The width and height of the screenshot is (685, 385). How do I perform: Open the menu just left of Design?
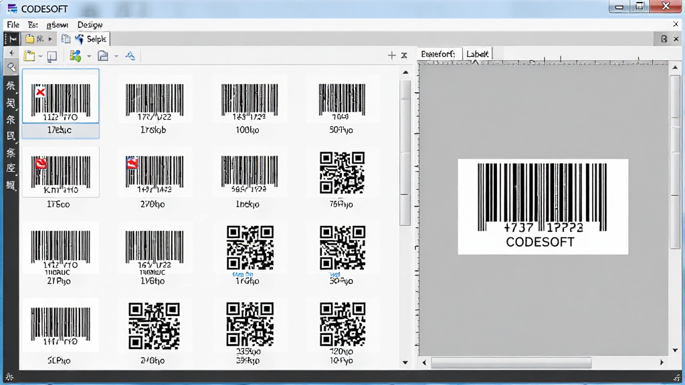58,25
